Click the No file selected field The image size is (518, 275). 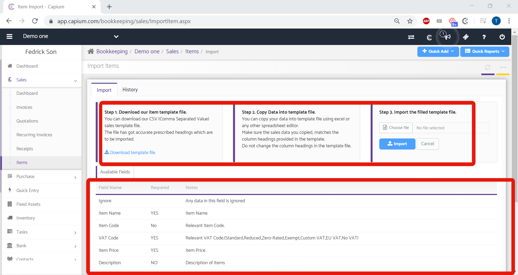(x=451, y=128)
